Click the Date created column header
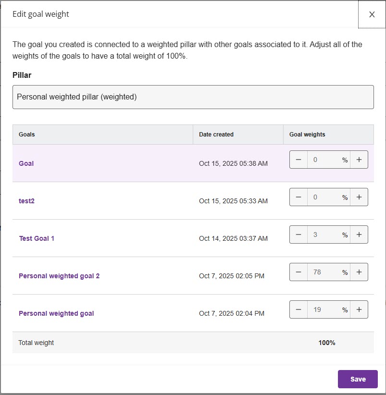This screenshot has width=386, height=395. coord(216,135)
